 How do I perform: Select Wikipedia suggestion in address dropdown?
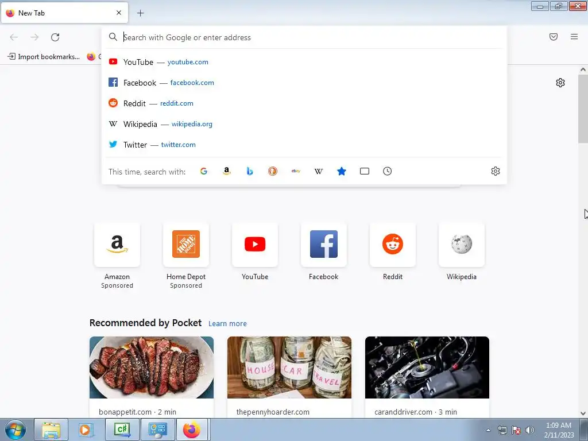point(304,124)
